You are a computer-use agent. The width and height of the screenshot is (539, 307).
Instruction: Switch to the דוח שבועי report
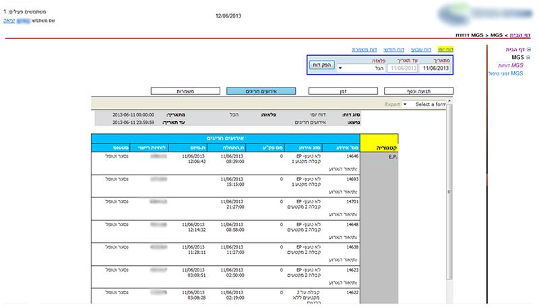pos(421,50)
